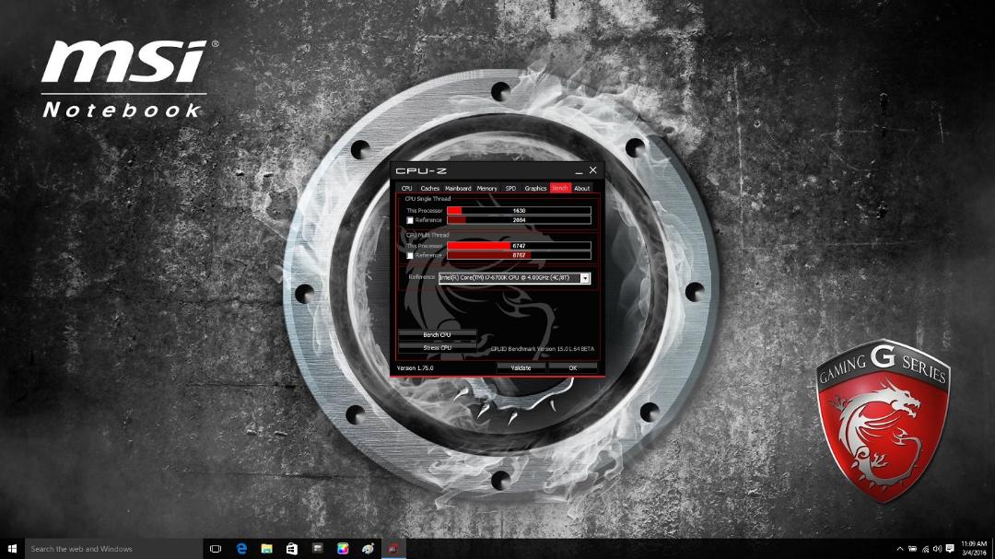Minimize the CPU-Z window
The width and height of the screenshot is (995, 559).
579,170
